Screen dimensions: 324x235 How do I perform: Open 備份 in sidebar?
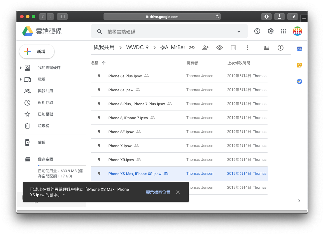click(41, 143)
